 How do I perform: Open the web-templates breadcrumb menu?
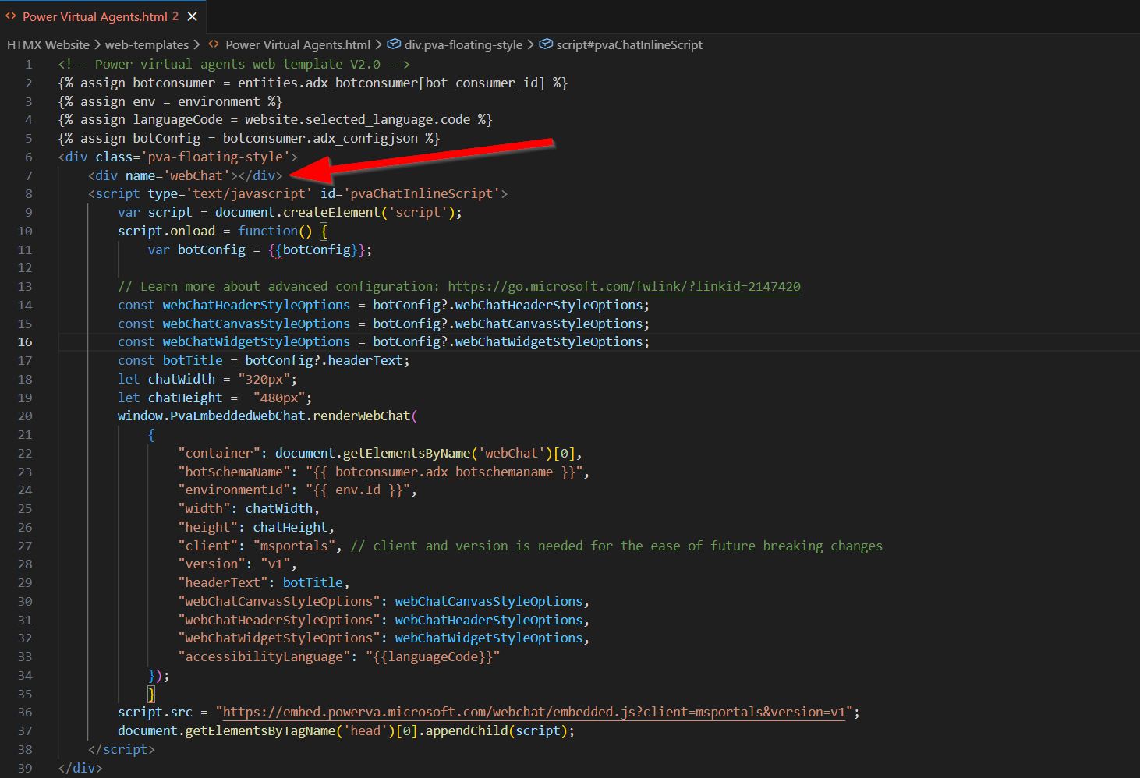pos(147,44)
